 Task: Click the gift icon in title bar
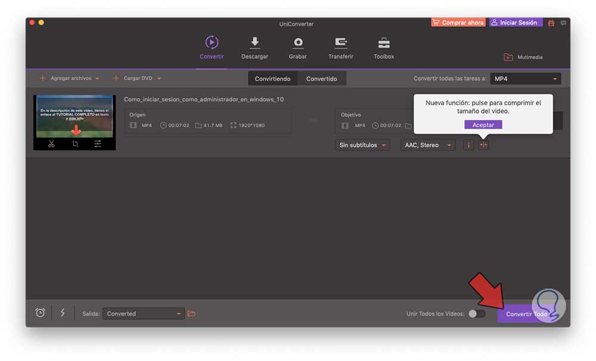[x=551, y=23]
